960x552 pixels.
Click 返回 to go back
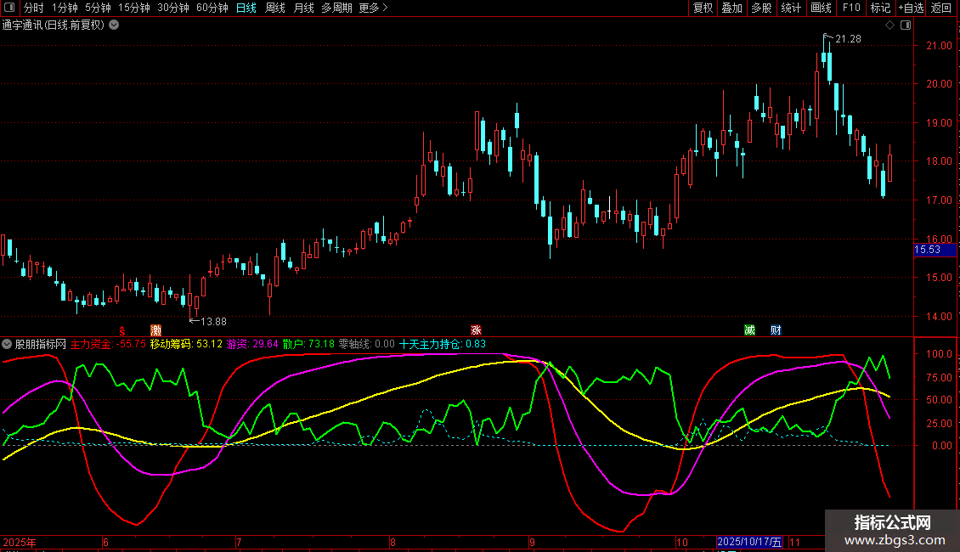941,8
